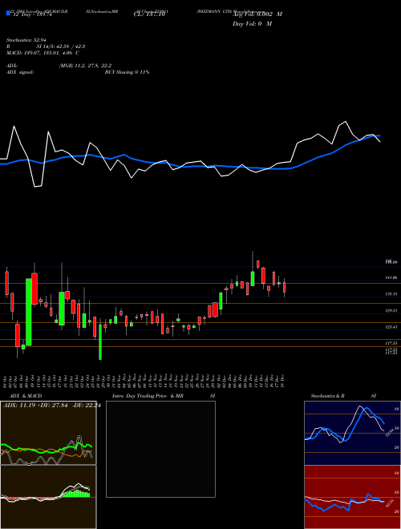This screenshot has height=529, width=401.
Task: Open the empty Intra Day Trading Price panel
Action: click(160, 449)
